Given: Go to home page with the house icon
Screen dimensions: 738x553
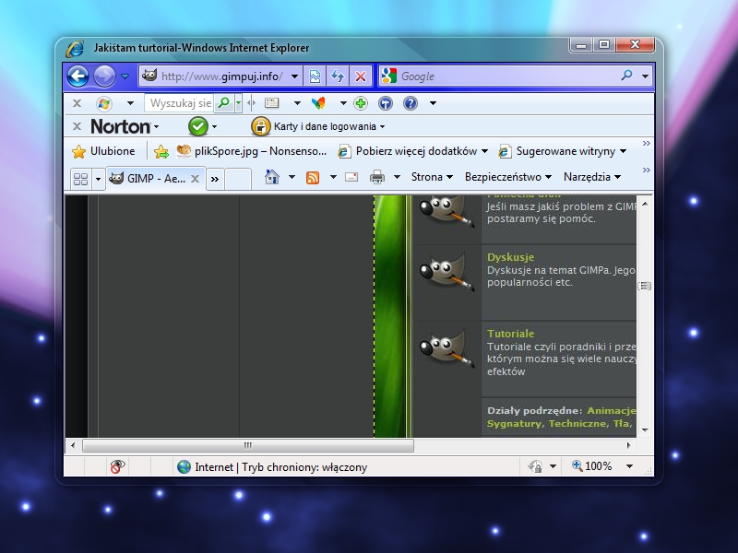Looking at the screenshot, I should (272, 177).
